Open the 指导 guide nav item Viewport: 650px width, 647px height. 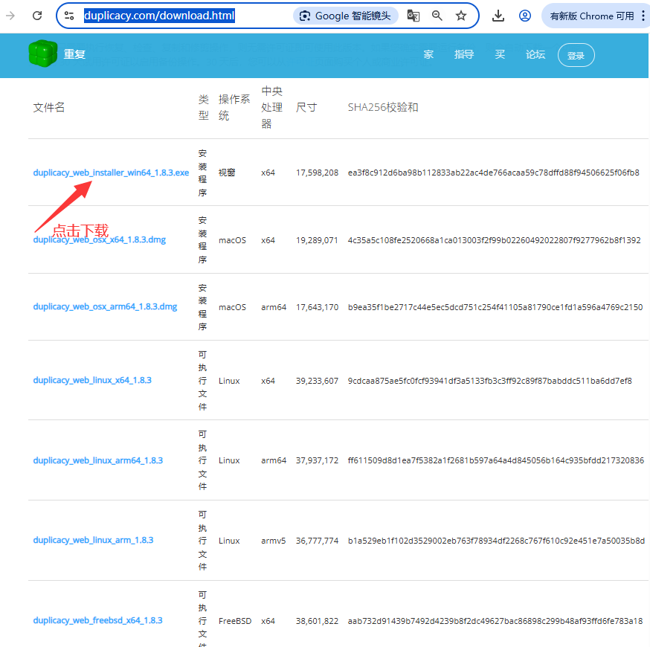click(464, 54)
